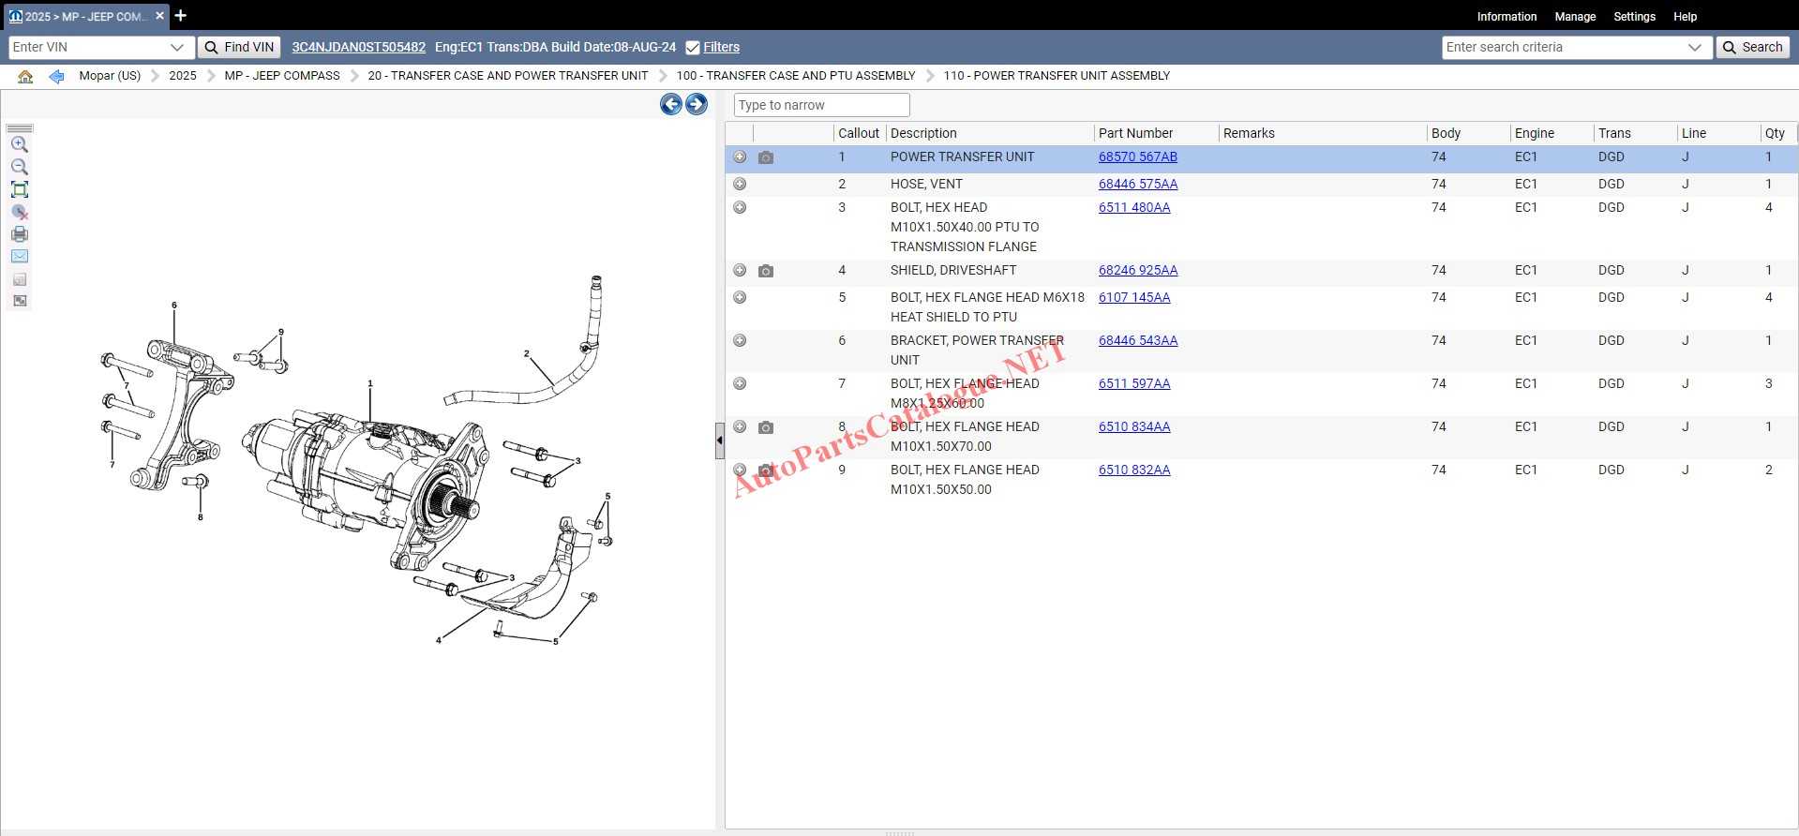
Task: Click the Type to narrow field
Action: [x=821, y=105]
